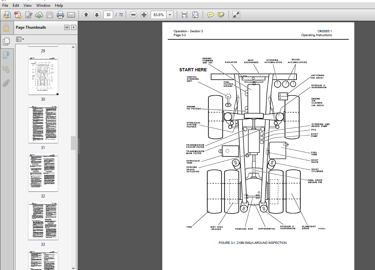Click the 'STEERING ACCUMULATOR' diagram label
Screen dimensions: 375x270
(273, 61)
